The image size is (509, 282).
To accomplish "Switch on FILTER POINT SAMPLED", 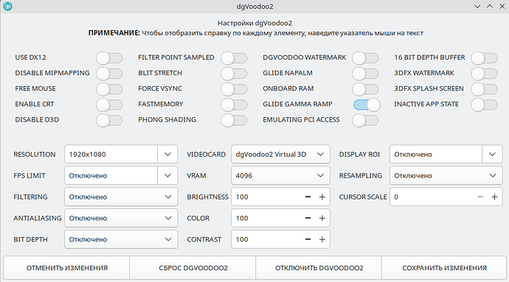I will click(234, 58).
